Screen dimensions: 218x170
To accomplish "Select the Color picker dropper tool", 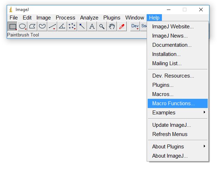I will (122, 26).
